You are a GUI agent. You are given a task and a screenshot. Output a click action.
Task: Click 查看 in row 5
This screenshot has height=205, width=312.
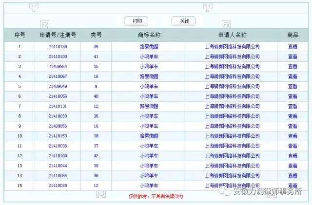point(292,87)
